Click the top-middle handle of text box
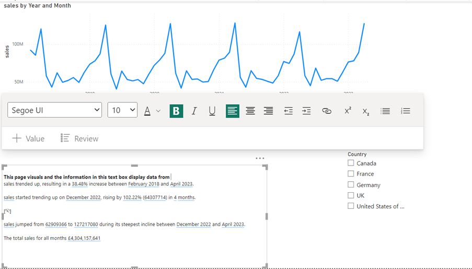This screenshot has height=269, width=472. point(134,166)
